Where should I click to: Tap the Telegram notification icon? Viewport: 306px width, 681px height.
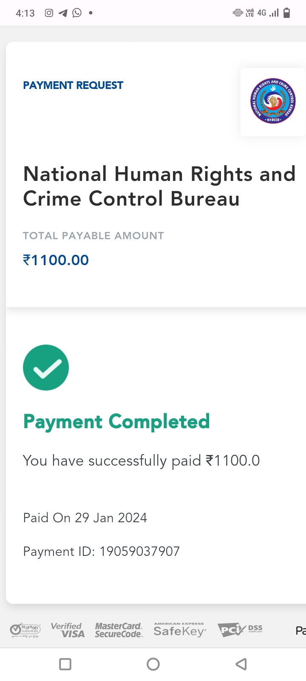coord(63,13)
